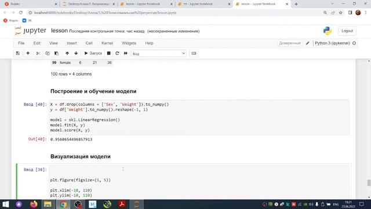Move selected cell up arrow

[x=67, y=53]
